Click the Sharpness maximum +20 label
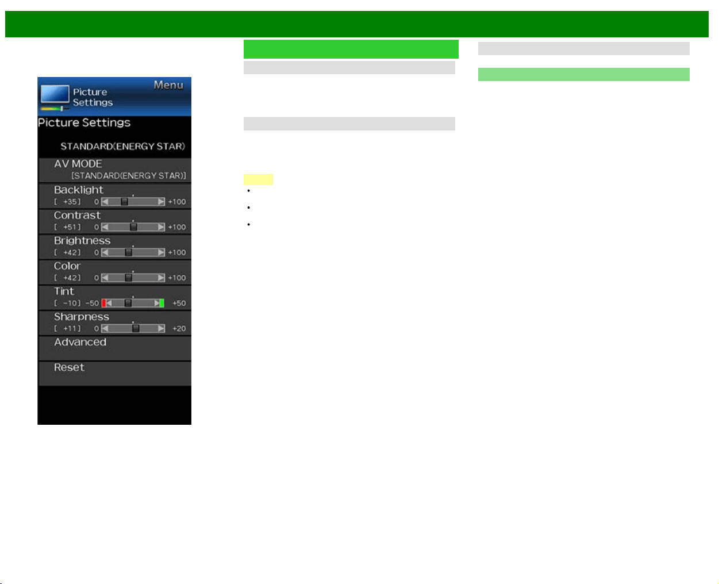719x584 pixels. point(179,328)
